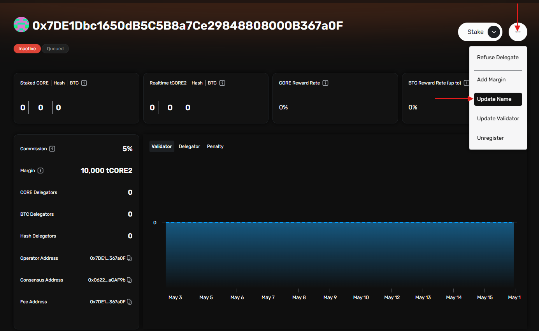Open the three-dots more options menu

[x=518, y=32]
